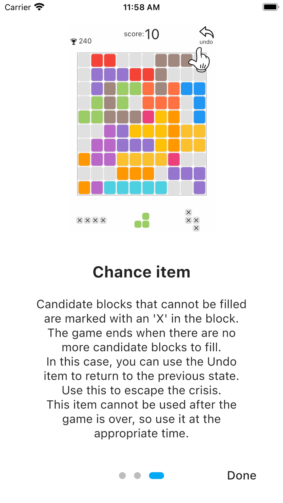
Task: Tap the 11:58 AM clock
Action: 141,7
